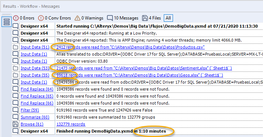Viewport: 263px width, 137px height.
Task: Filter results by 10 Messages
Action: 122,18
